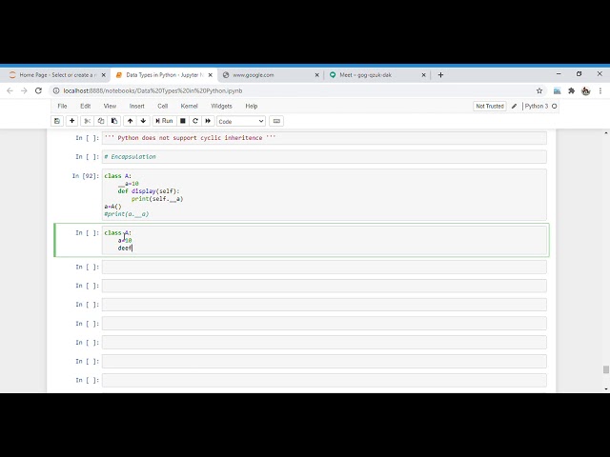Click the scrollbar down arrow

click(x=606, y=389)
